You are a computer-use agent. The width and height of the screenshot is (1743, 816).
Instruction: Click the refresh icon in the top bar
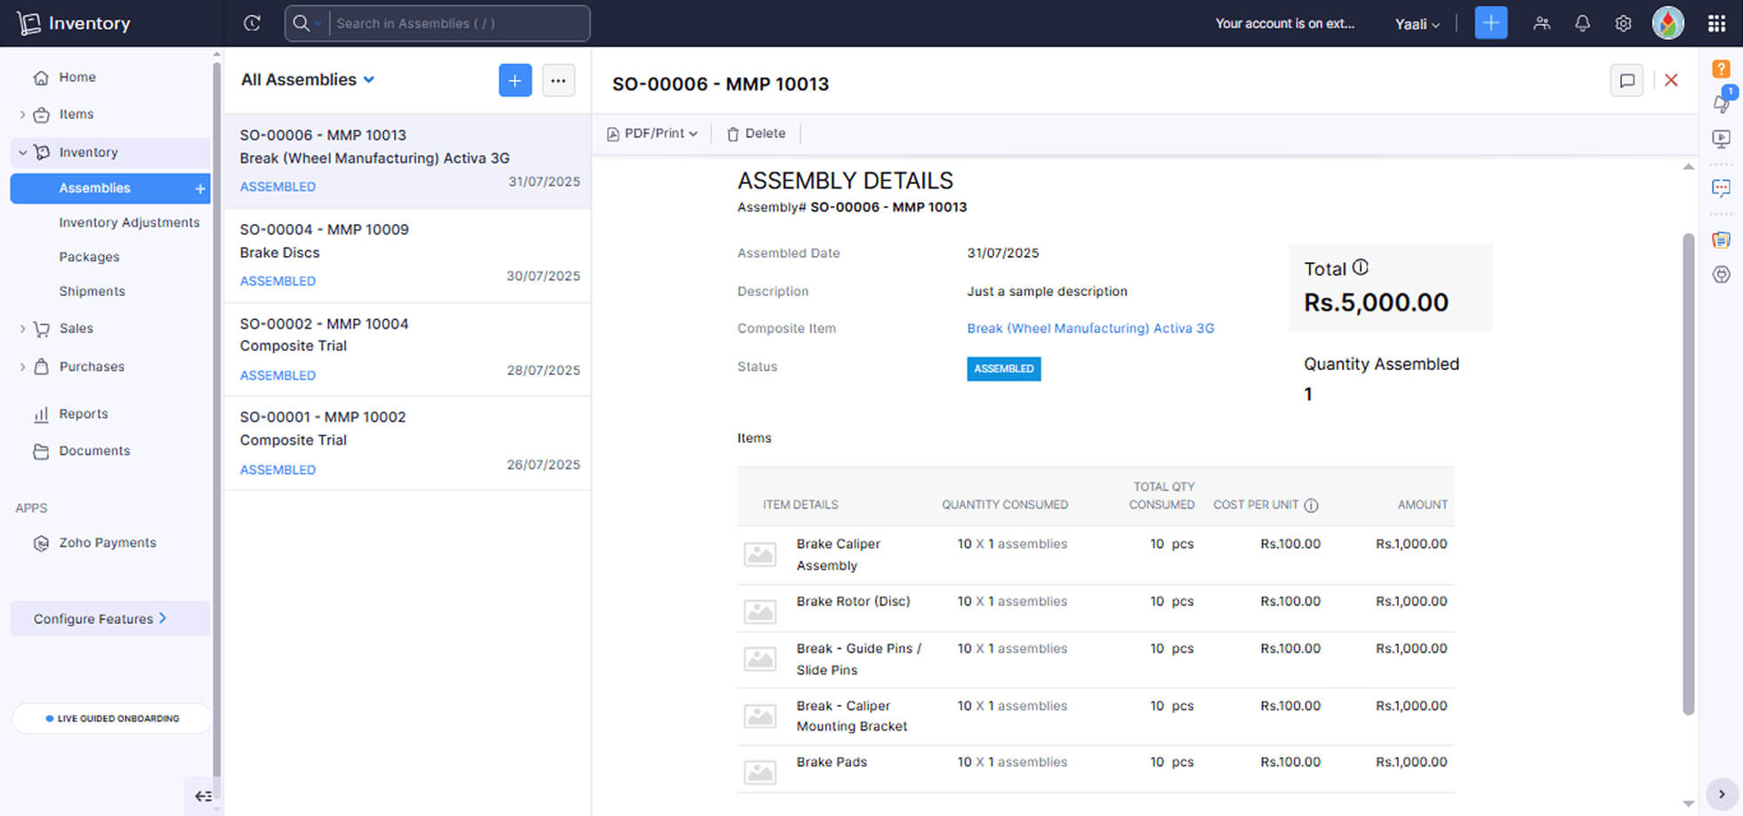pos(252,23)
